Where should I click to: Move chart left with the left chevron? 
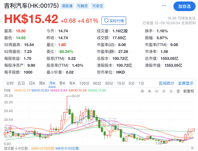(164, 91)
